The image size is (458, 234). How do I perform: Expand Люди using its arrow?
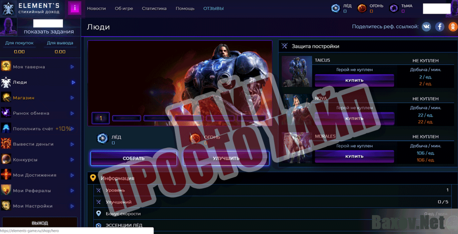coord(73,82)
